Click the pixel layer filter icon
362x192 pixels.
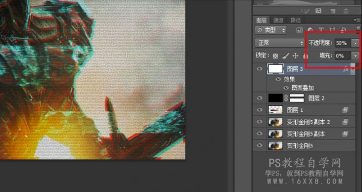click(x=299, y=30)
